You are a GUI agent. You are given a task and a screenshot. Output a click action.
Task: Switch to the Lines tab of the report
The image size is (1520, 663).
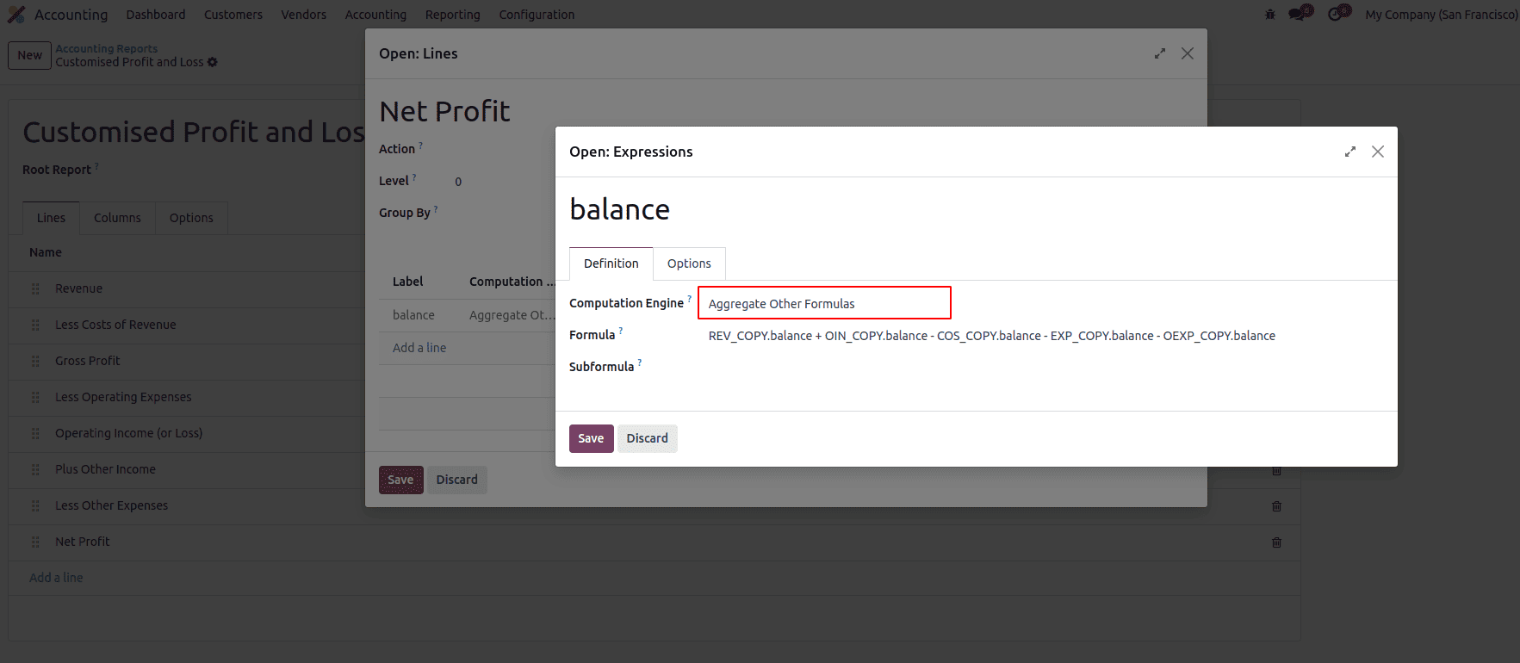[x=51, y=218]
